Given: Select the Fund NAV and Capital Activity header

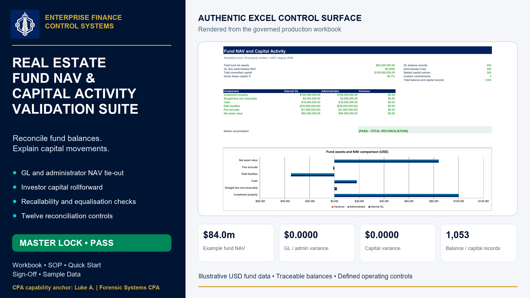Looking at the screenshot, I should tap(357, 50).
